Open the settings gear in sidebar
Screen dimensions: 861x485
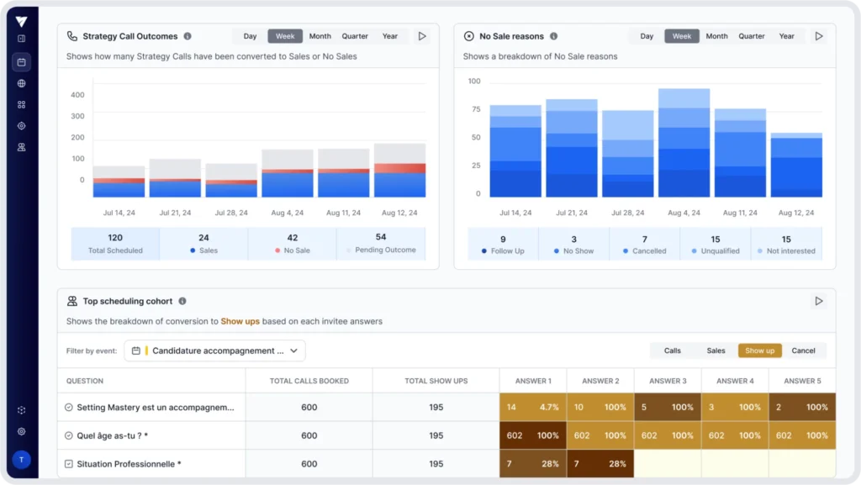point(21,431)
